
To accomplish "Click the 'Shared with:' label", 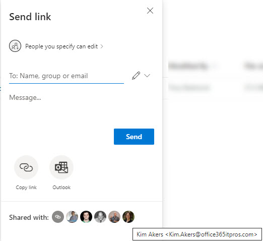I will [29, 217].
